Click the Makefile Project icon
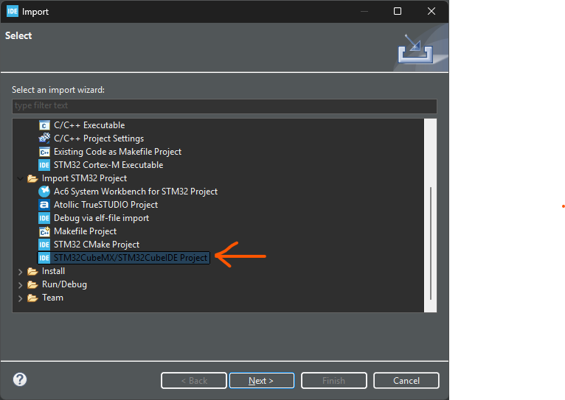The height and width of the screenshot is (400, 565). (44, 231)
